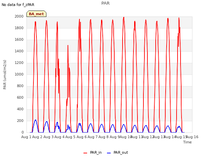Click the PAR (umol/m2/s) axis label

point(5,75)
